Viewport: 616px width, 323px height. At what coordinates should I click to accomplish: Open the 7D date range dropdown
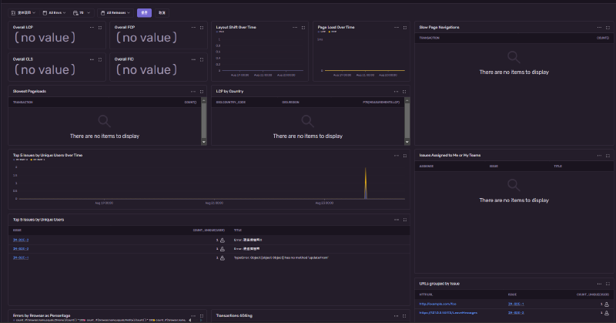pyautogui.click(x=81, y=13)
